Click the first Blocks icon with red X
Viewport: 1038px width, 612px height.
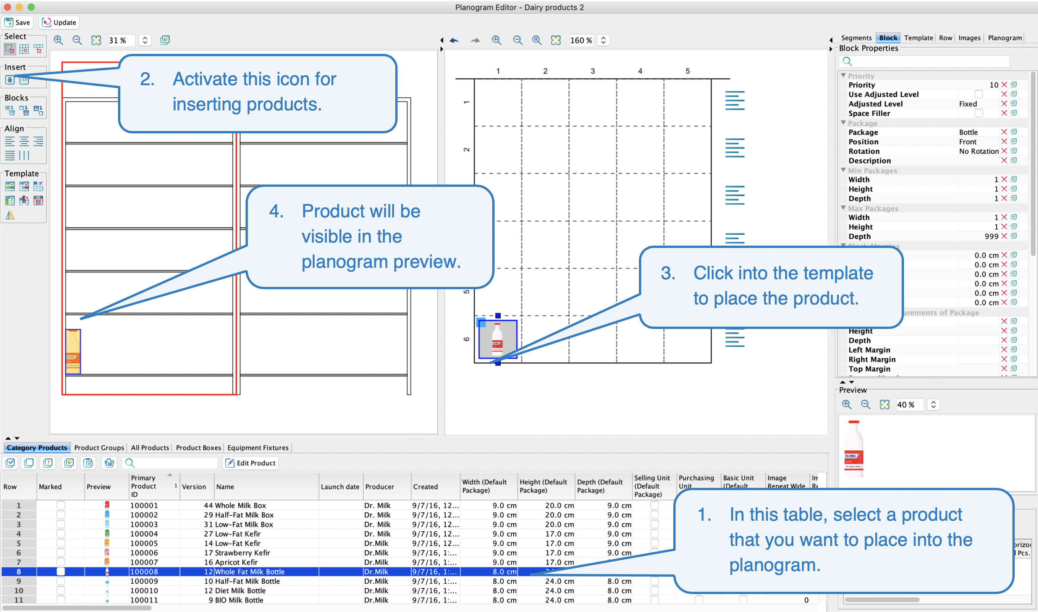[x=10, y=110]
